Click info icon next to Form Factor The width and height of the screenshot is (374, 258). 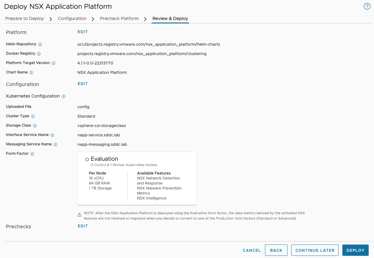[32, 154]
